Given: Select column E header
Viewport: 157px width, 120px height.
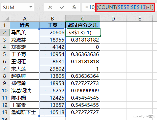Looking at the screenshot, I should [140, 18].
